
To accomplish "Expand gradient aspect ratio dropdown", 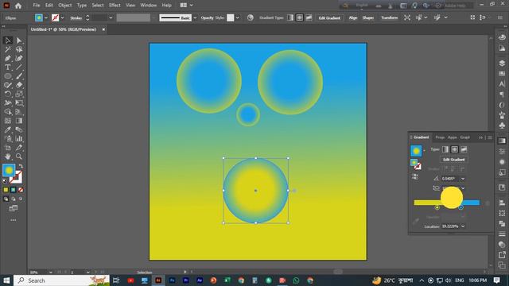I will [463, 188].
